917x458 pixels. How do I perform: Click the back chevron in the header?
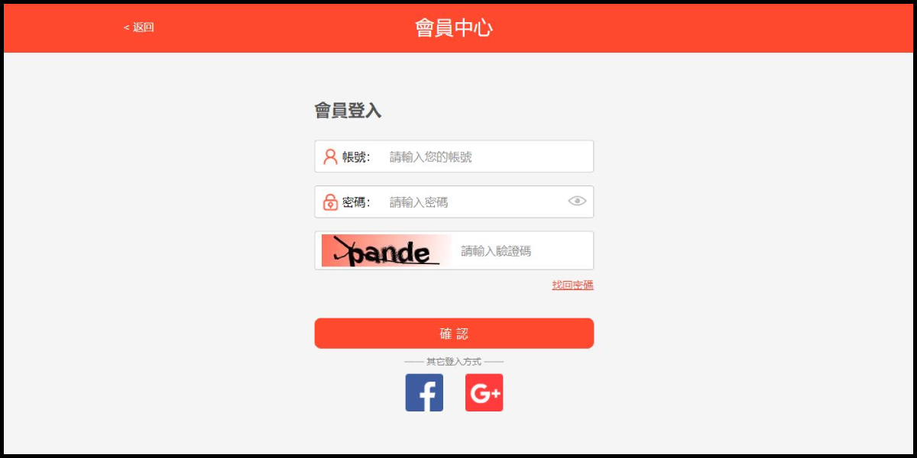pyautogui.click(x=126, y=27)
